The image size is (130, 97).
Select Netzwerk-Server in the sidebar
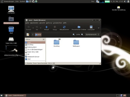(x=35, y=57)
